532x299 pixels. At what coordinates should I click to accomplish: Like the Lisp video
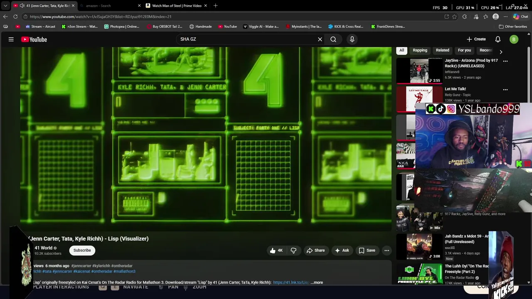(276, 250)
